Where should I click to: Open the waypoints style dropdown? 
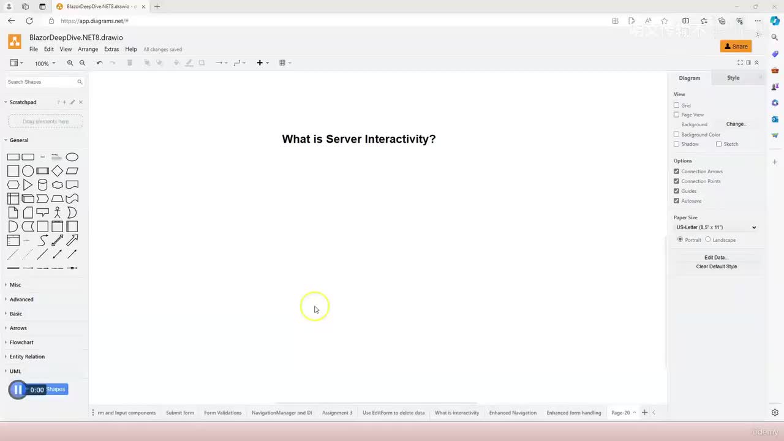[239, 62]
